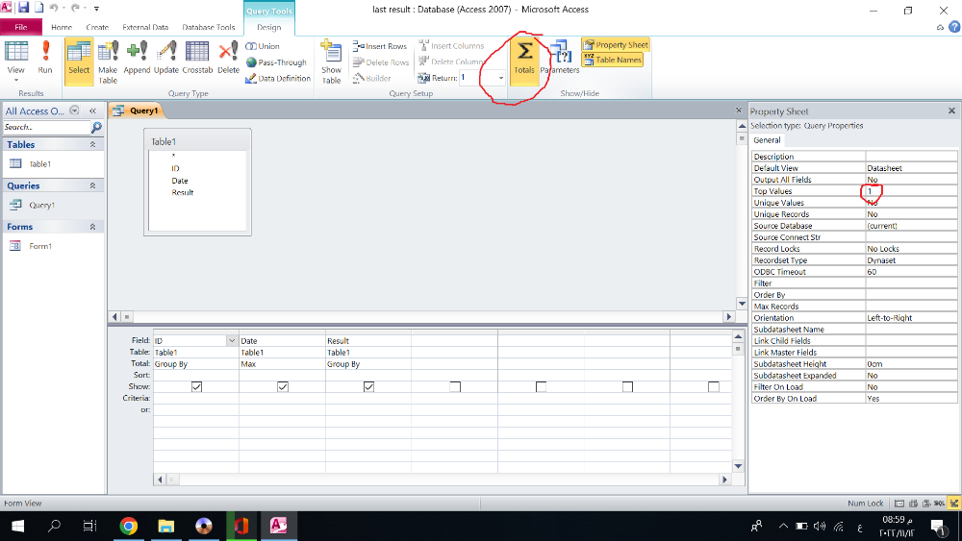962x541 pixels.
Task: Open File Explorer from the taskbar
Action: coord(165,526)
